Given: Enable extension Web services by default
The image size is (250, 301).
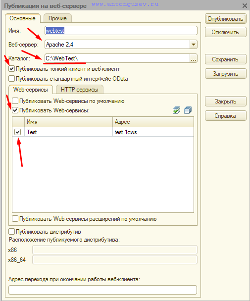Looking at the screenshot, I should pos(15,219).
